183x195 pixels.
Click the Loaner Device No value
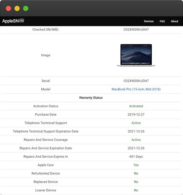click(x=136, y=190)
